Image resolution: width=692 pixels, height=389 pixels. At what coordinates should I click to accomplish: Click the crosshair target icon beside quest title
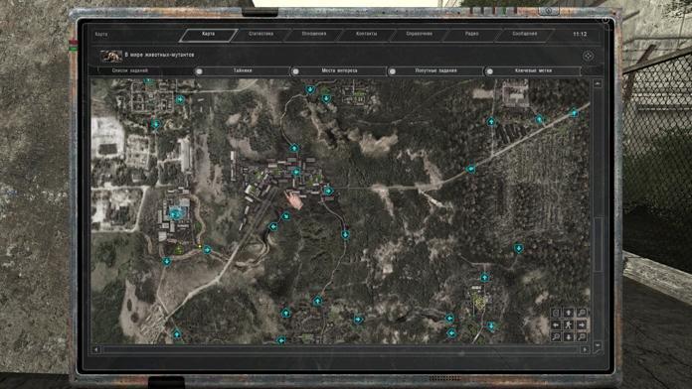pyautogui.click(x=588, y=56)
